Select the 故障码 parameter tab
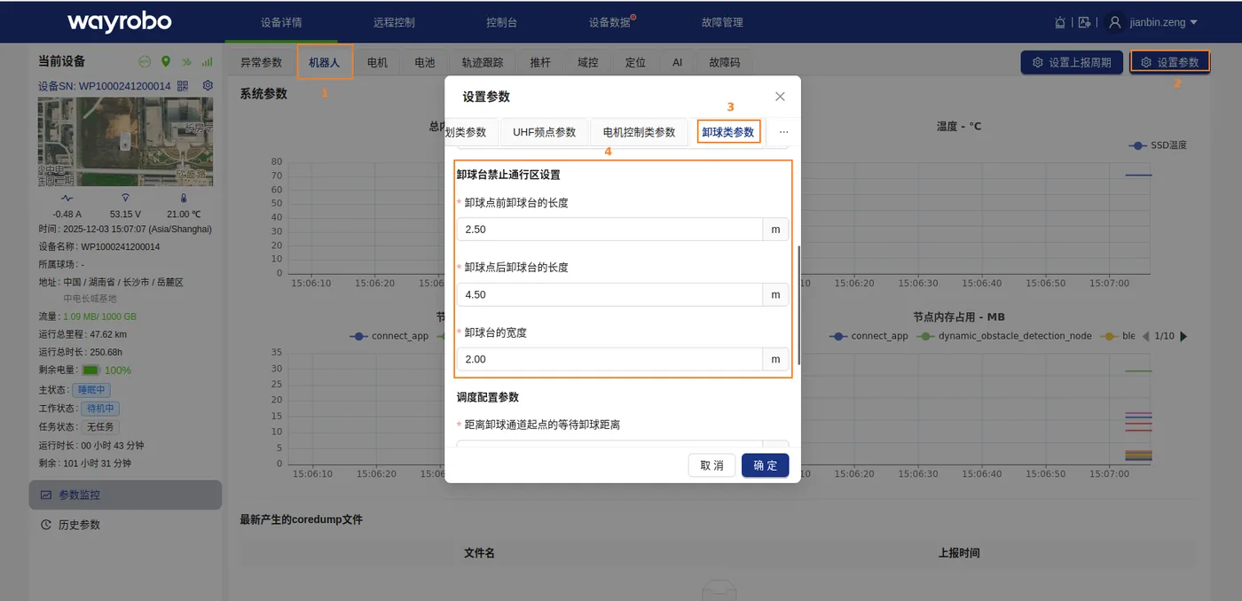 (x=724, y=62)
